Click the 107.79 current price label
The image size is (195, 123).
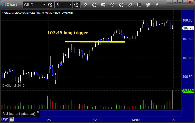click(188, 28)
